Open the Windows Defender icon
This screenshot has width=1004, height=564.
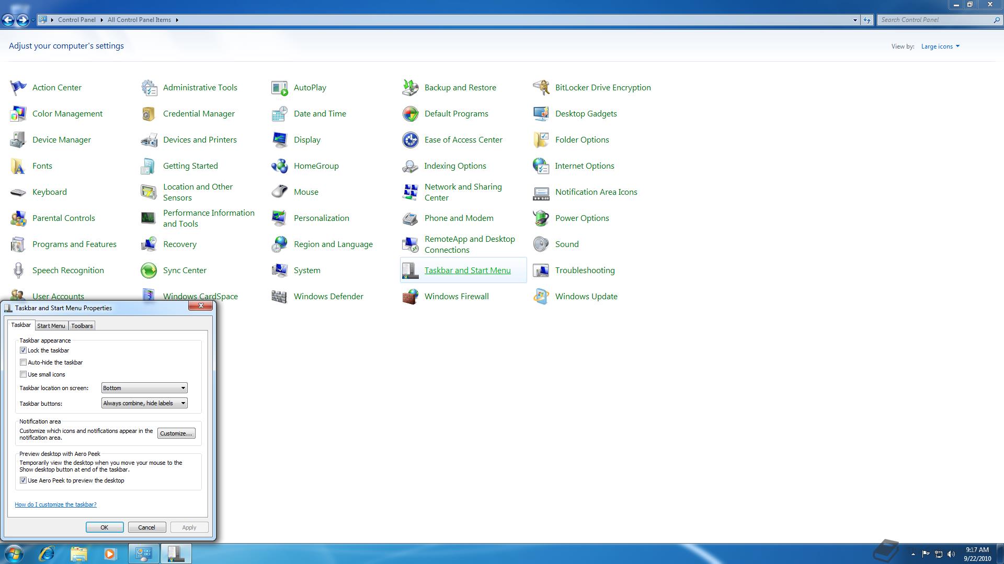tap(280, 297)
